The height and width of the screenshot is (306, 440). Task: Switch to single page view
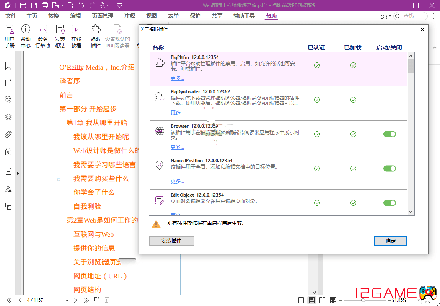pyautogui.click(x=301, y=300)
